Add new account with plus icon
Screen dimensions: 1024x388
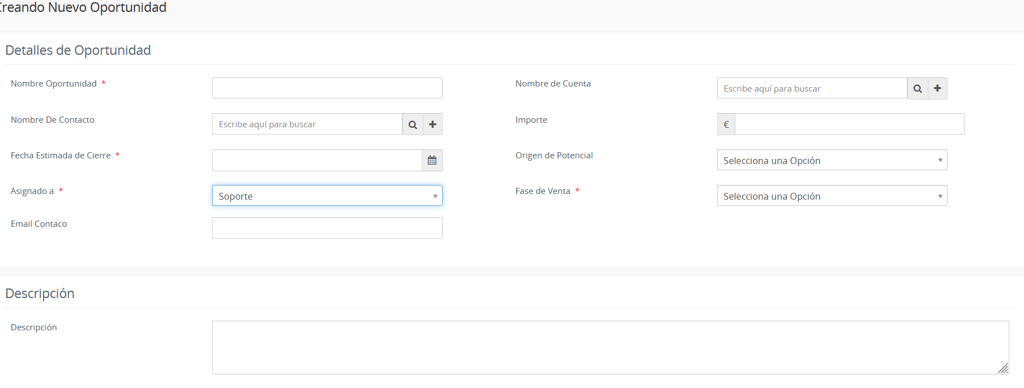coord(937,88)
